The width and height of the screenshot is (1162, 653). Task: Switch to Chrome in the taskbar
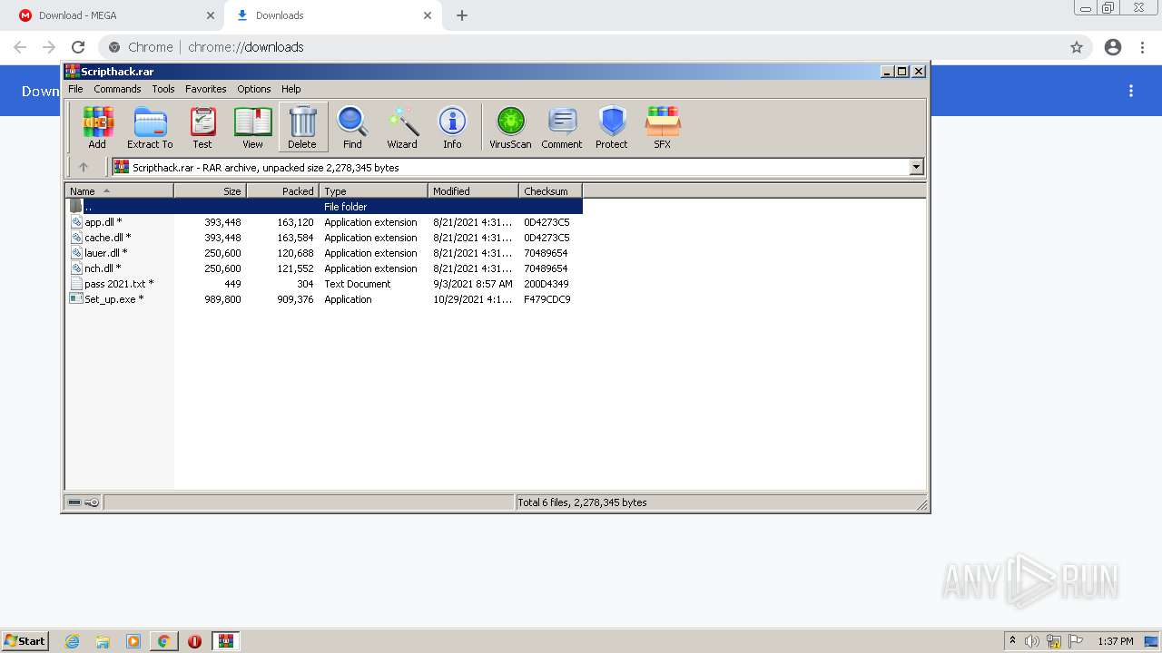pyautogui.click(x=163, y=641)
